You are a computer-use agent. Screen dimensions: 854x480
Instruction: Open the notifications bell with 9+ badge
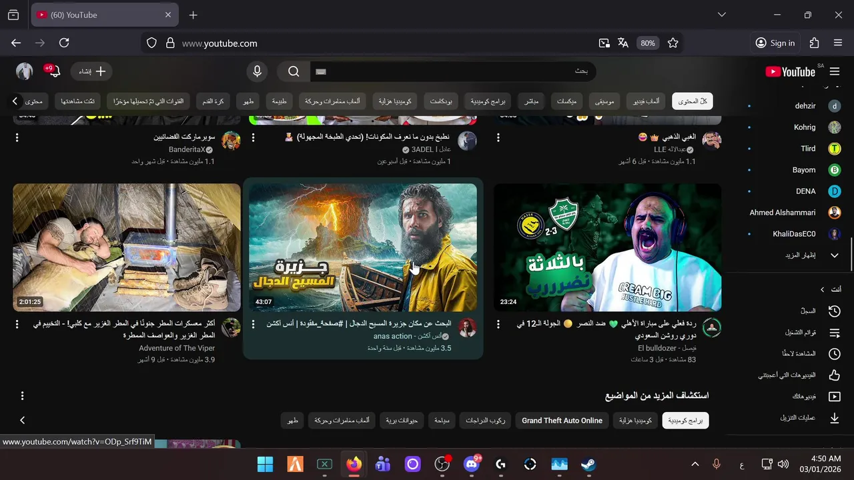pyautogui.click(x=53, y=71)
